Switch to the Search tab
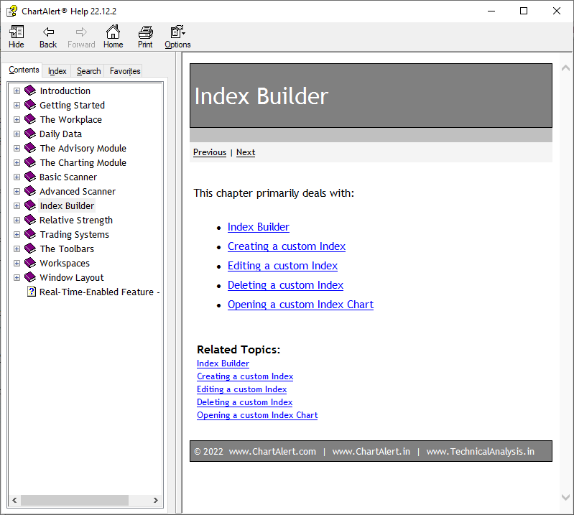Viewport: 574px width, 515px height. (88, 71)
